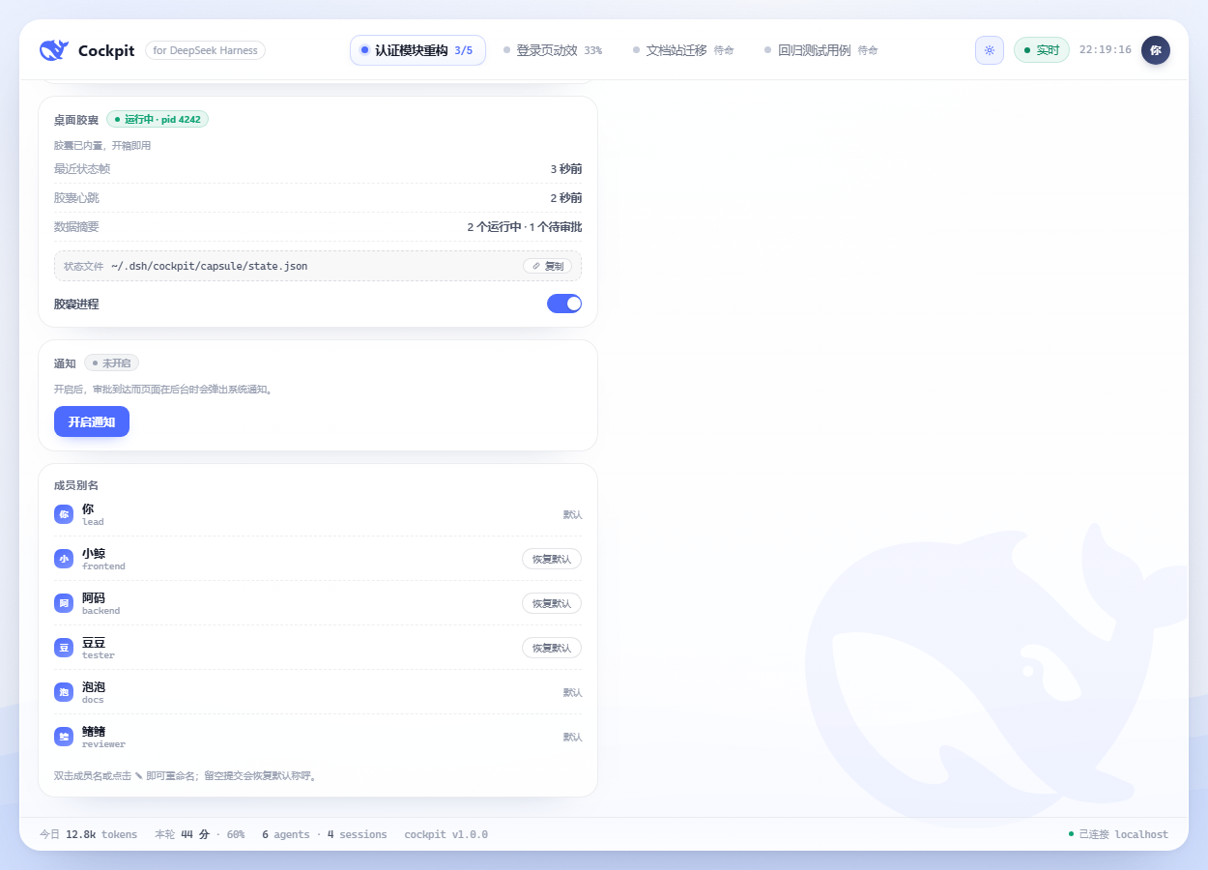The height and width of the screenshot is (870, 1208).
Task: Click the 开启通知 button
Action: coord(92,421)
